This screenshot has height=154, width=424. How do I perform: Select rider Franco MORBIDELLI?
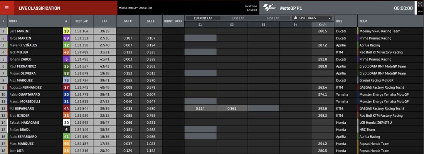point(25,101)
